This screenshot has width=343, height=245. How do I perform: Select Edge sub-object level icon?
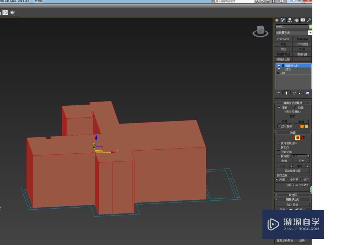pos(287,138)
